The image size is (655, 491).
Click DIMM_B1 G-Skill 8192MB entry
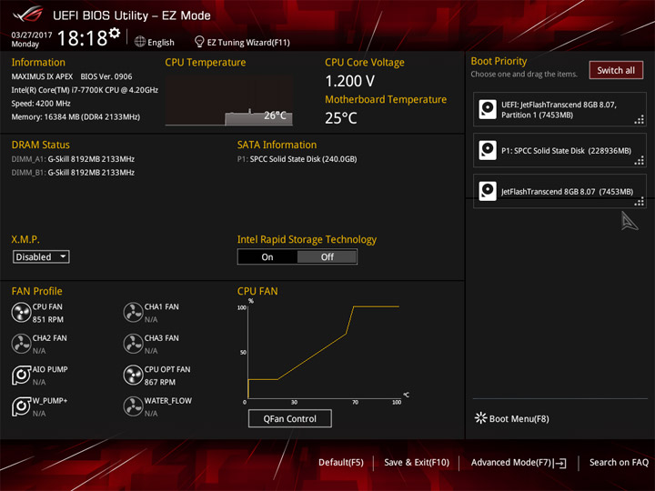click(x=73, y=173)
